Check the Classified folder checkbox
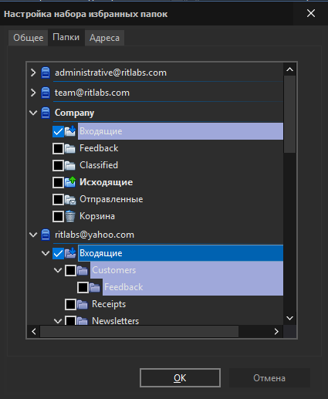 tap(58, 165)
